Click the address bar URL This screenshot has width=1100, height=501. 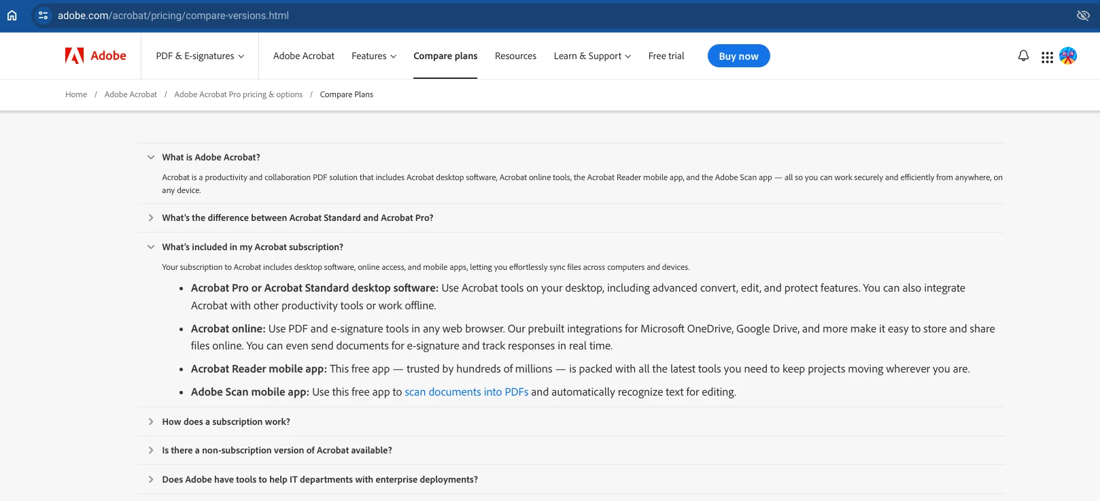pos(173,15)
